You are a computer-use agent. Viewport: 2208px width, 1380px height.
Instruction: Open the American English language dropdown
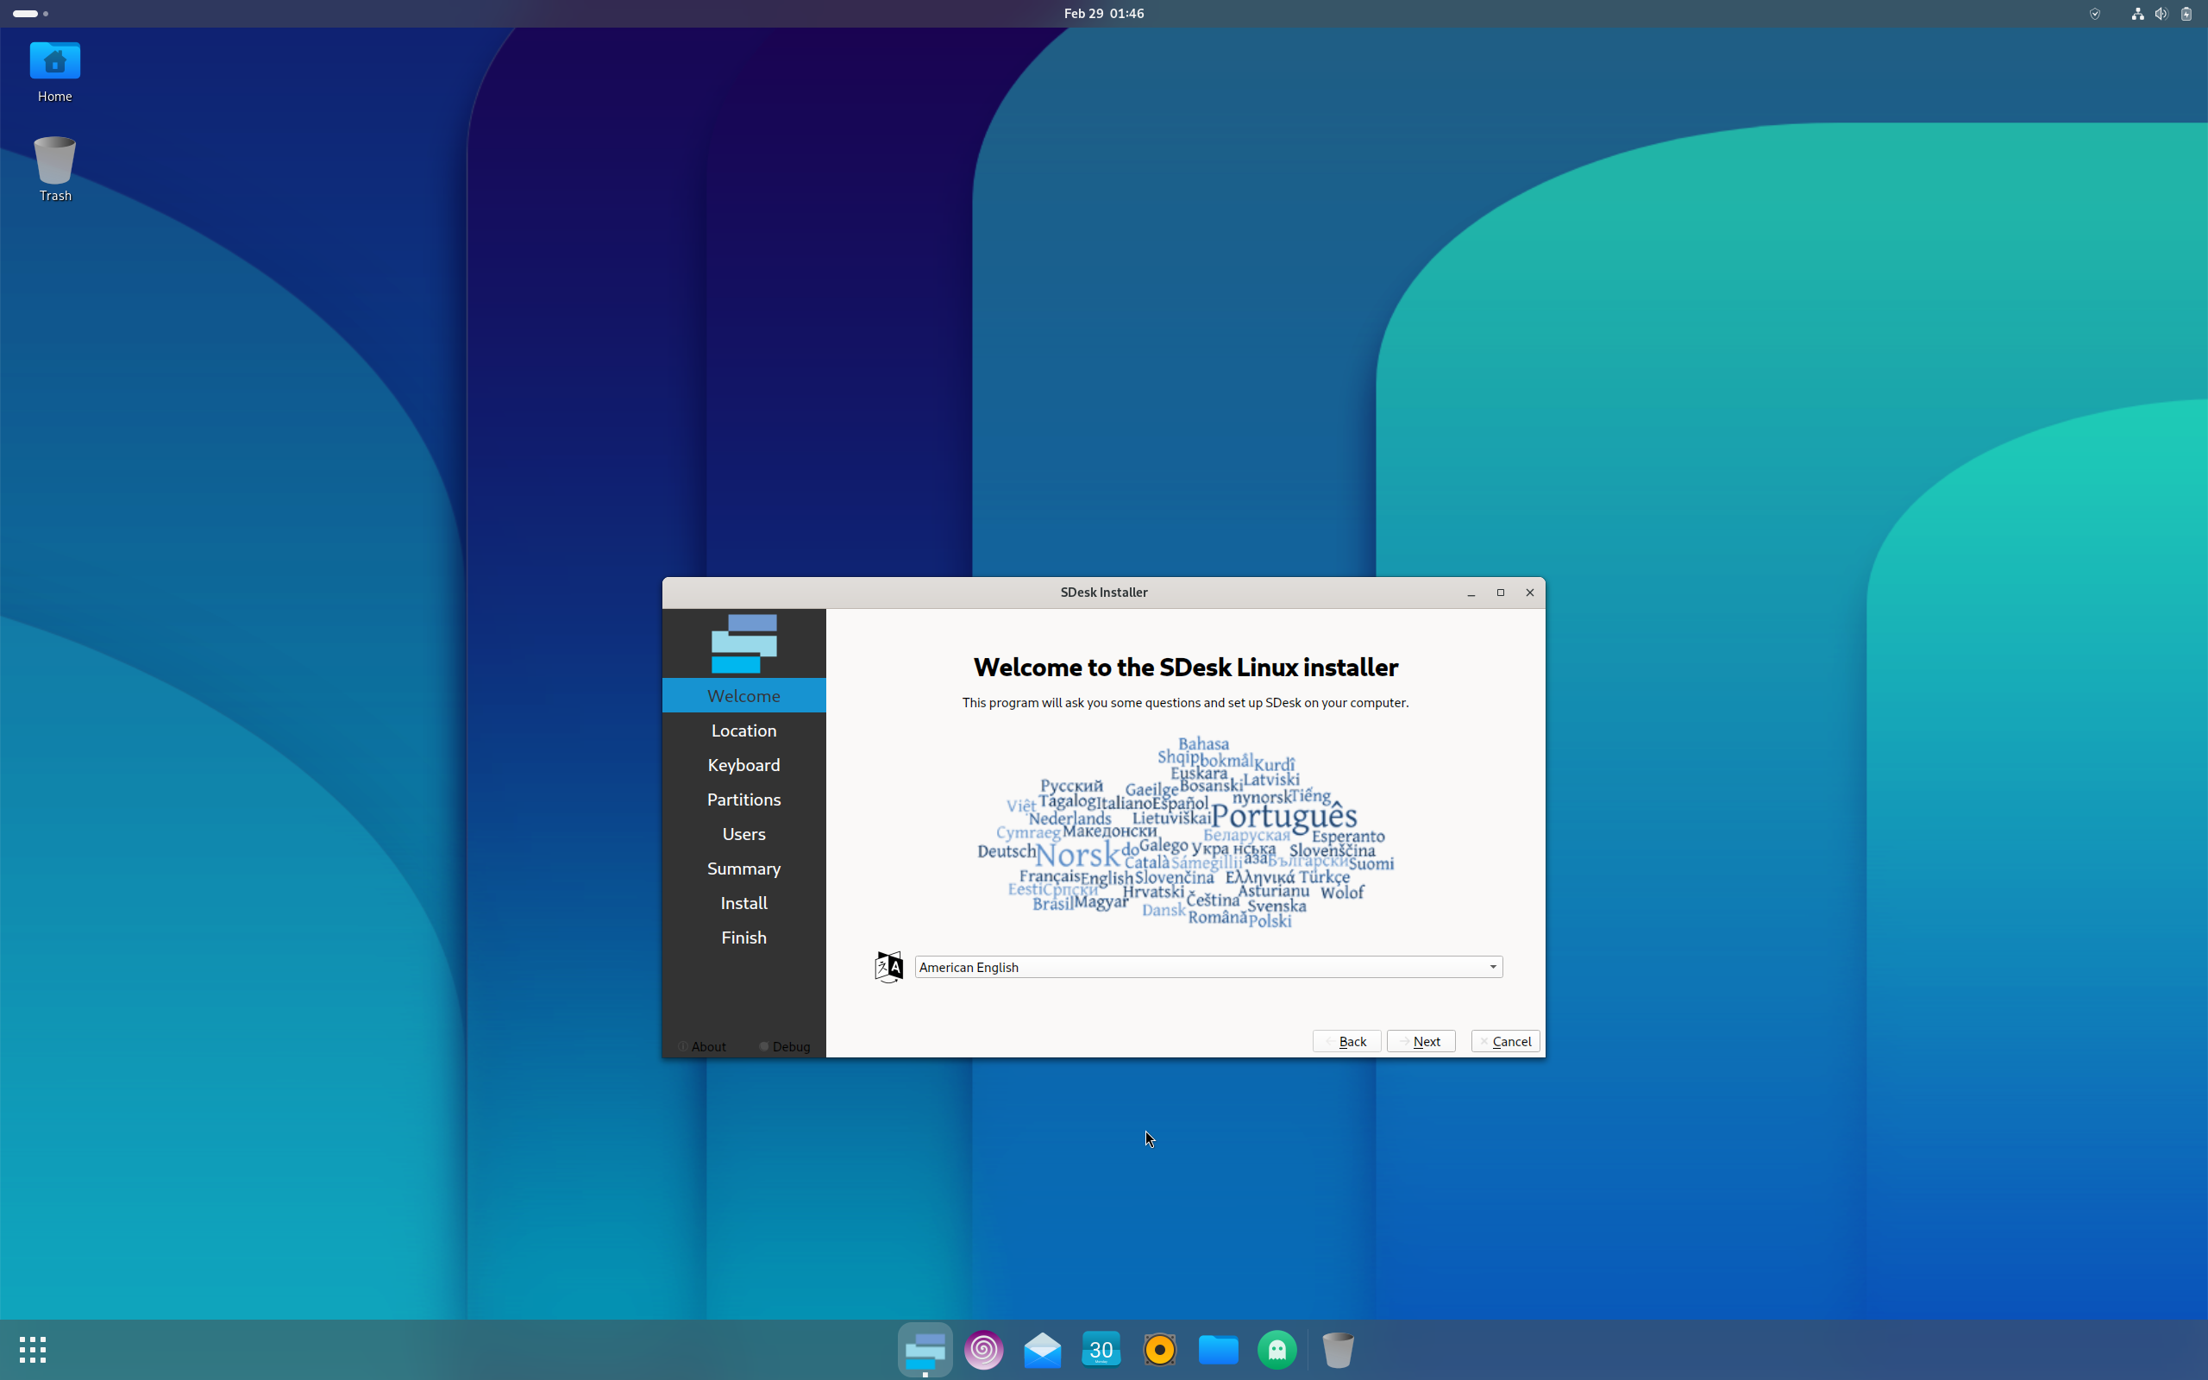[1208, 967]
